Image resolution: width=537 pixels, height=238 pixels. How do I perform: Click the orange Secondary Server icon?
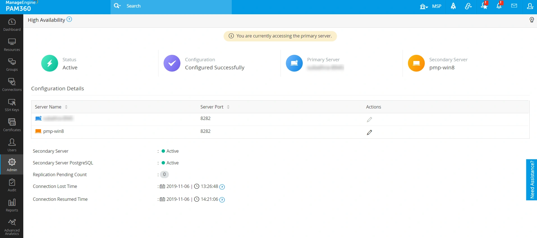(x=416, y=63)
